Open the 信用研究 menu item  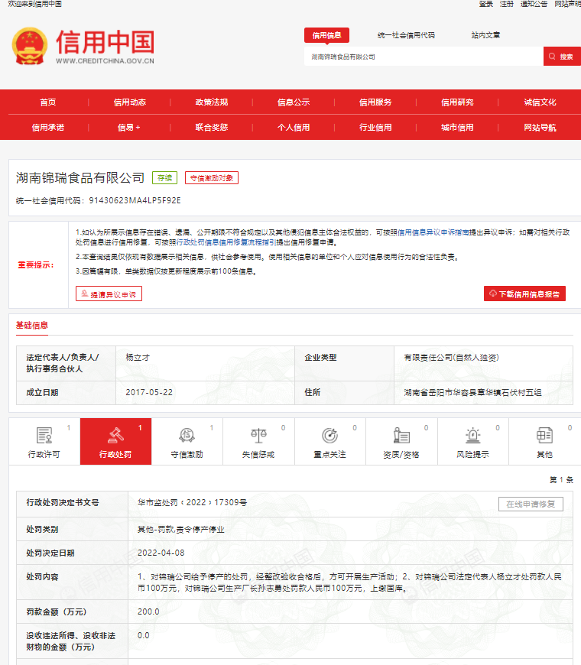point(457,102)
